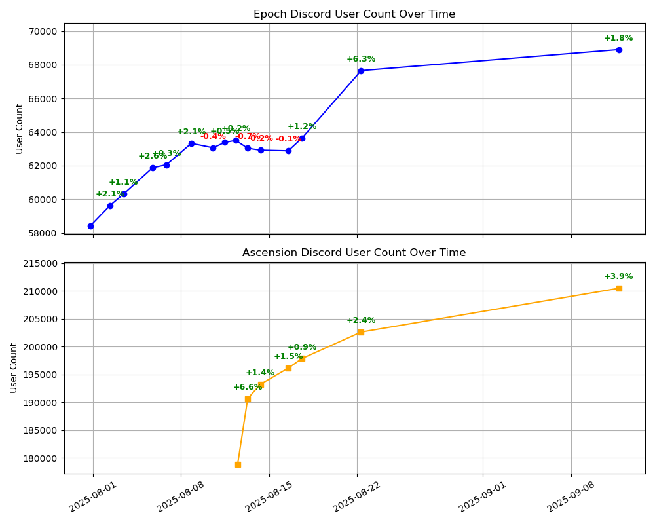
Task: Click the 'Ascension Discord User Count Over Time' title
Action: [x=354, y=253]
